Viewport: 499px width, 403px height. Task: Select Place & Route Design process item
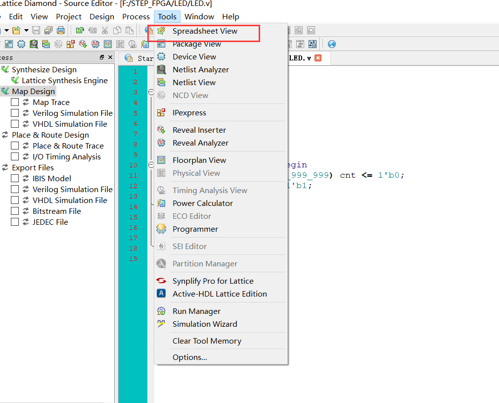click(x=50, y=135)
